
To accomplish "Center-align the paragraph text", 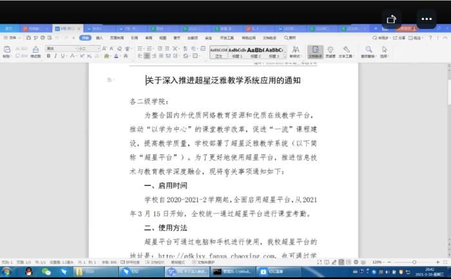I will tap(148, 56).
